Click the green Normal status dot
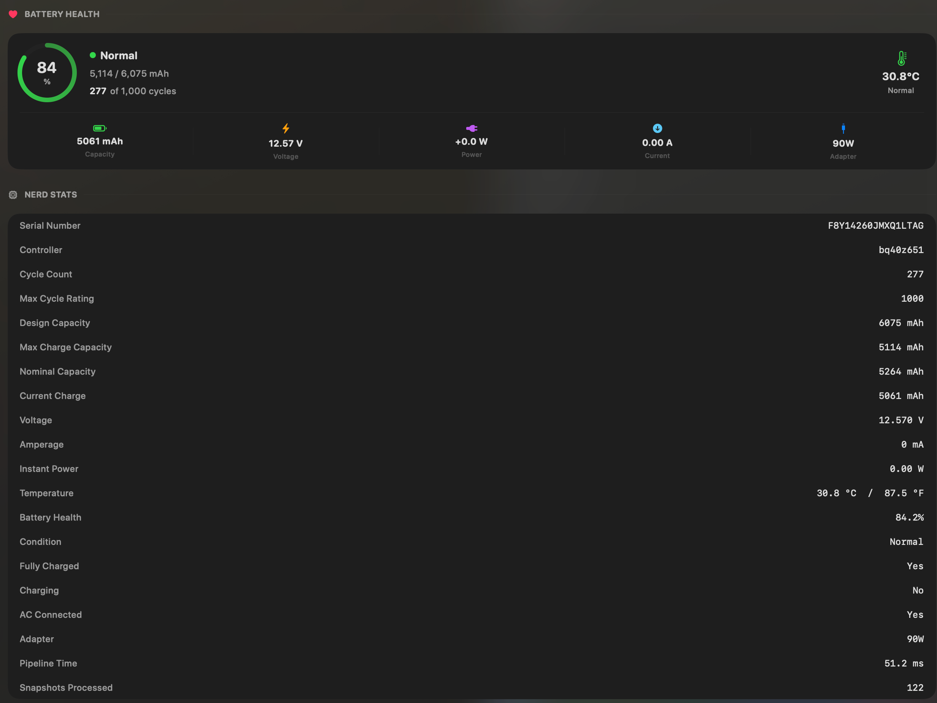The image size is (937, 703). tap(93, 55)
